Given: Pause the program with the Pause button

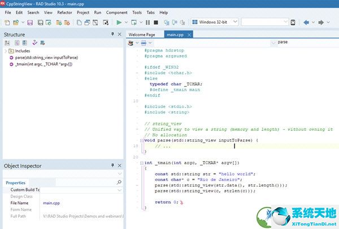Looking at the screenshot, I should pos(148,23).
